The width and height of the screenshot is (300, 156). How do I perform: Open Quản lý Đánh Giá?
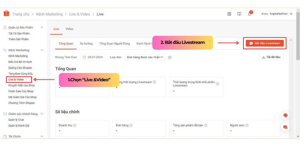(19, 126)
